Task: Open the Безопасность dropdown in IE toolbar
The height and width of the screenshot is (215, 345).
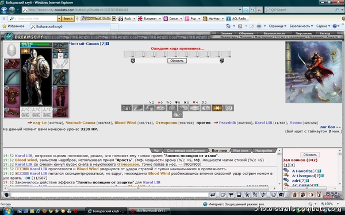Action: click(x=301, y=26)
